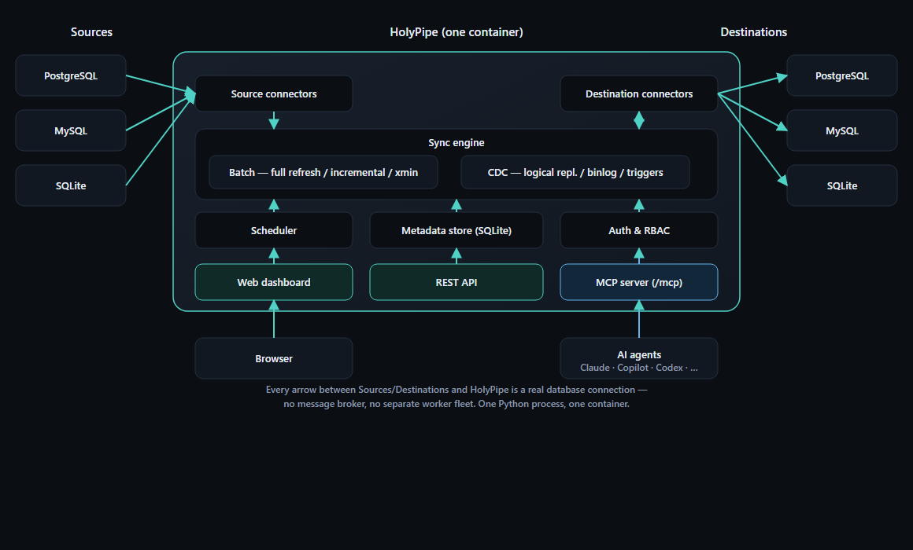Select the MySQL box under Sources
The height and width of the screenshot is (550, 913).
click(x=71, y=130)
